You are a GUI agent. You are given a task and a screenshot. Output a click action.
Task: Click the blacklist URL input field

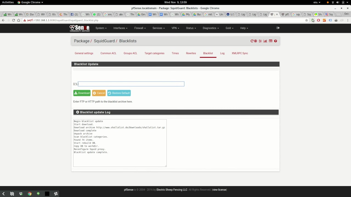pyautogui.click(x=131, y=84)
